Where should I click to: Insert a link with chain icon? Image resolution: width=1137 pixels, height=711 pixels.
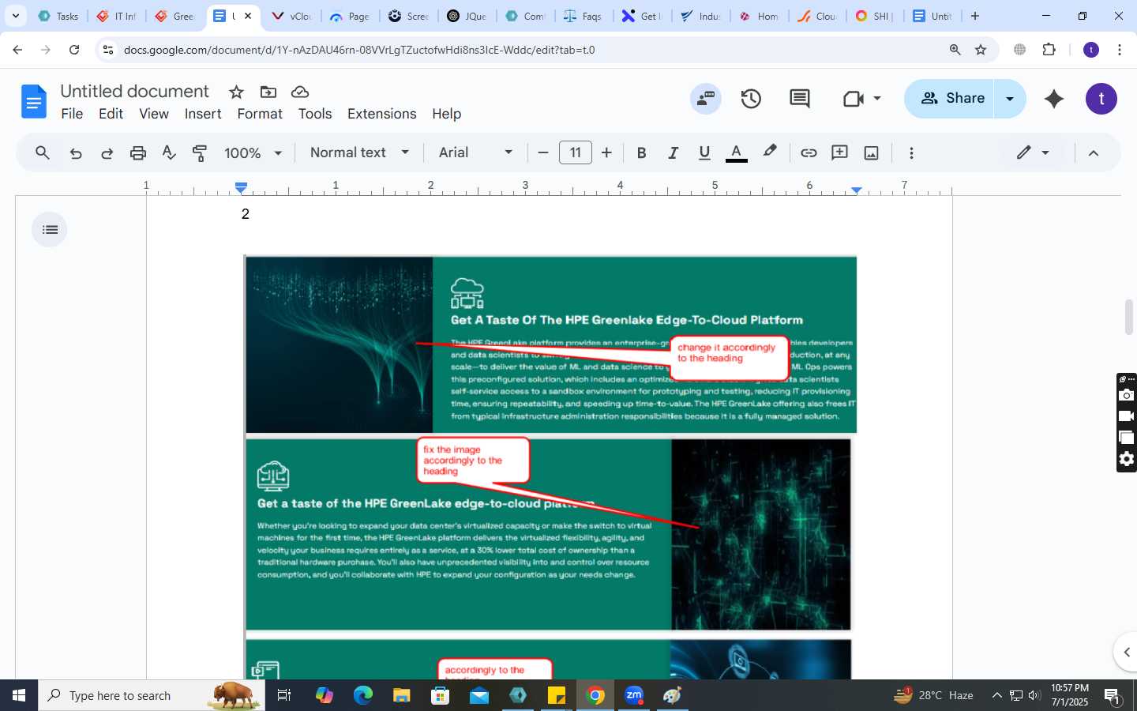(x=809, y=152)
